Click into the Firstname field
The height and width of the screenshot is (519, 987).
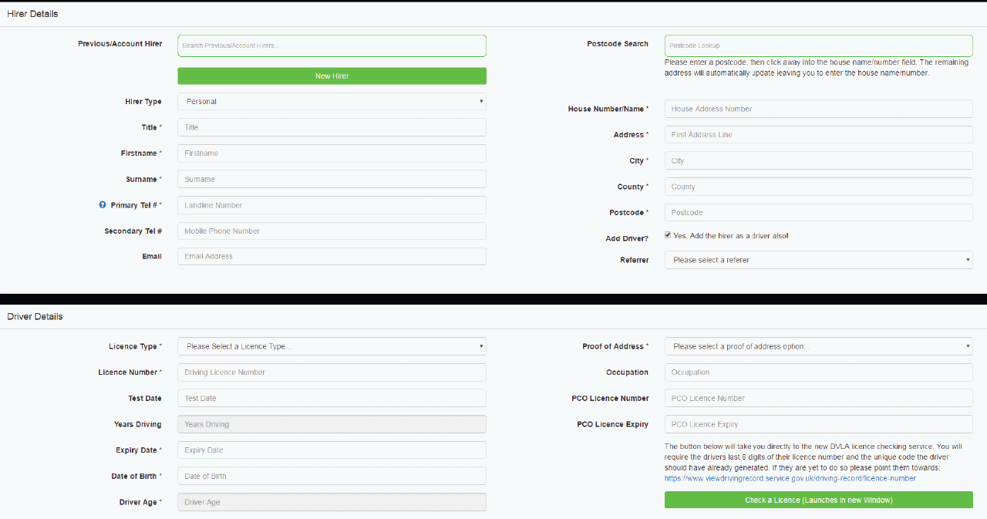pyautogui.click(x=332, y=153)
